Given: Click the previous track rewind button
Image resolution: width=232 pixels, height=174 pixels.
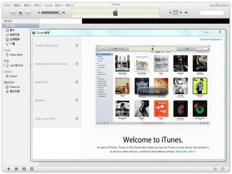Looking at the screenshot, I should (x=13, y=13).
